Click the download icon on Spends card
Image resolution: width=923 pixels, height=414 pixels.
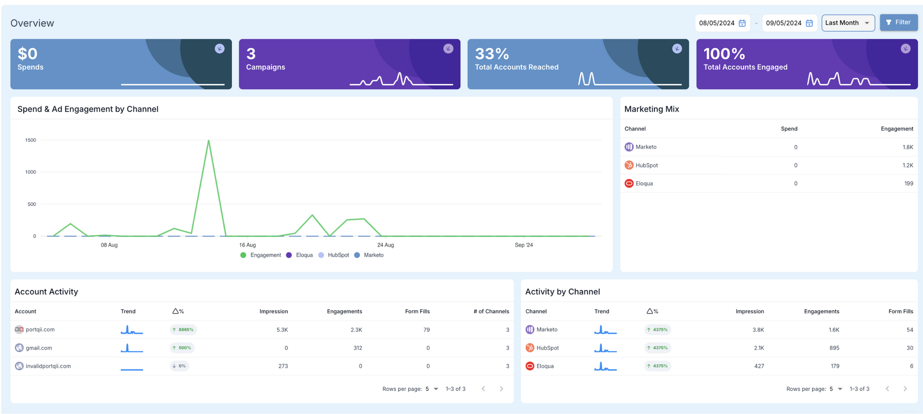220,49
